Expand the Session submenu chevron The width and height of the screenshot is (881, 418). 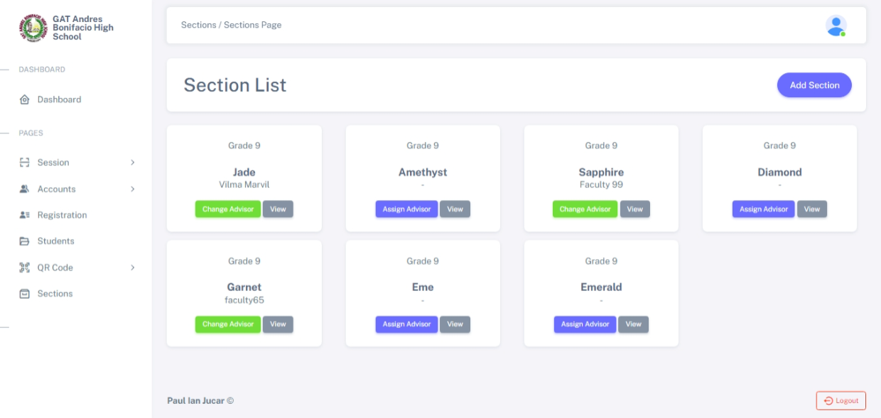click(x=133, y=163)
